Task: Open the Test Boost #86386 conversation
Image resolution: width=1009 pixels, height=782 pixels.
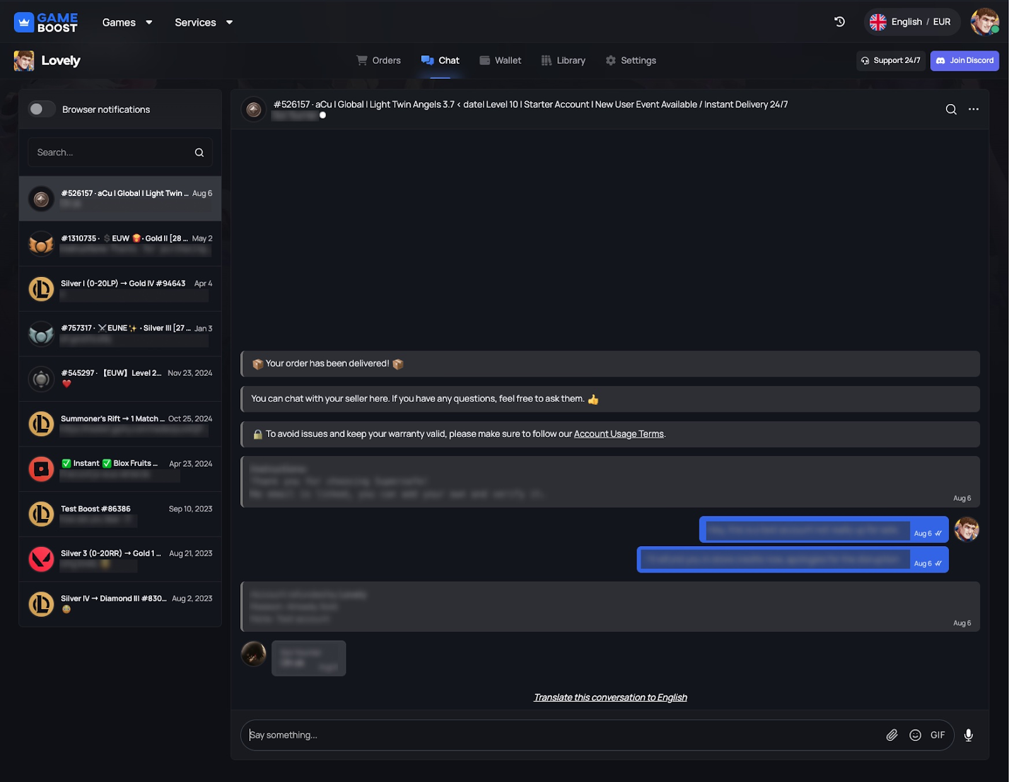Action: [x=120, y=514]
